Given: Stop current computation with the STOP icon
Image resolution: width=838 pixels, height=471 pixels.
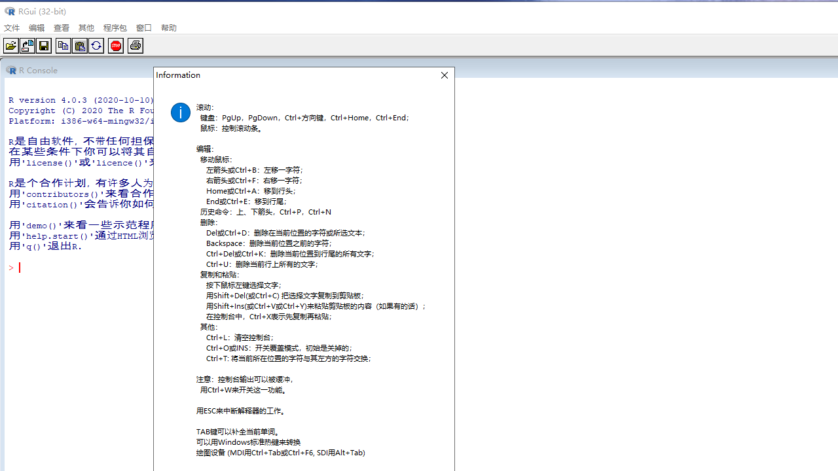Looking at the screenshot, I should 115,45.
